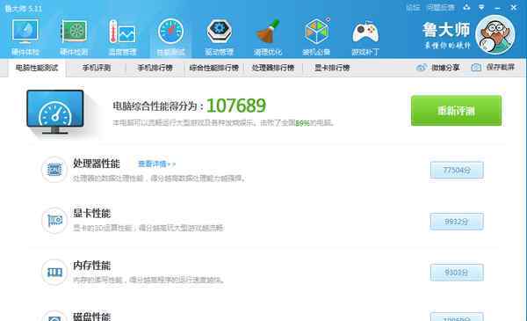
Task: Click the 鲁大师 logo text
Action: [x=446, y=30]
